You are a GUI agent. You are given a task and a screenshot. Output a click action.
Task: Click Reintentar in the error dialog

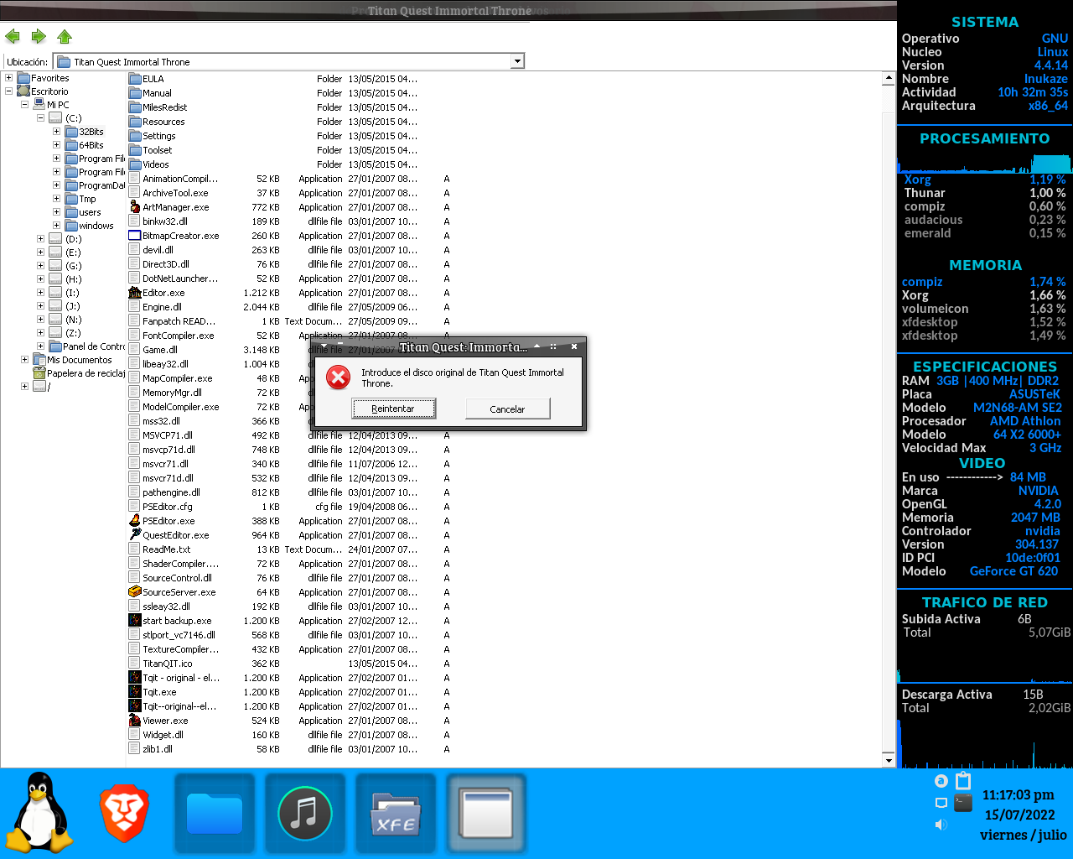pyautogui.click(x=393, y=409)
